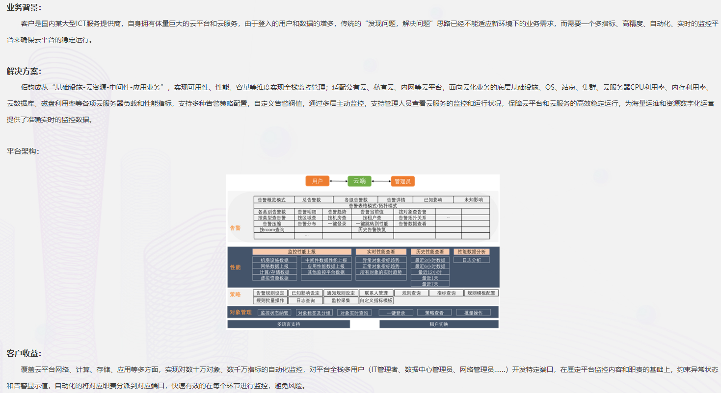Click the 告警规则设定 box in strategy row

tap(270, 293)
